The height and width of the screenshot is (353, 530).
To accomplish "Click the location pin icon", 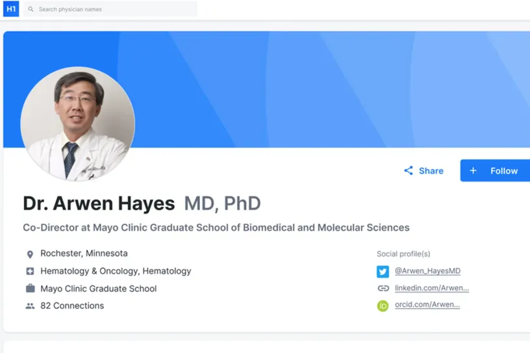I will pos(30,254).
